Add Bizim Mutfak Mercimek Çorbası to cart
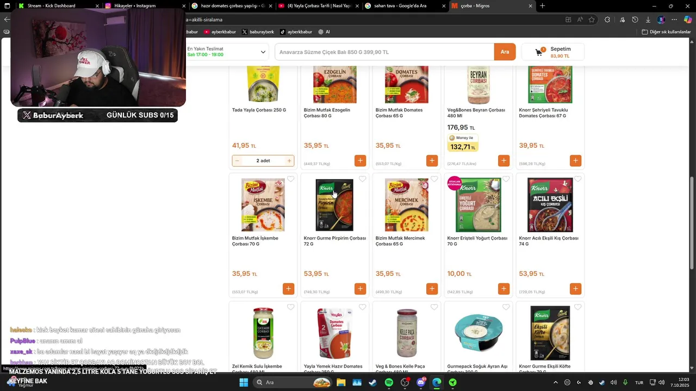This screenshot has height=391, width=696. point(432,289)
